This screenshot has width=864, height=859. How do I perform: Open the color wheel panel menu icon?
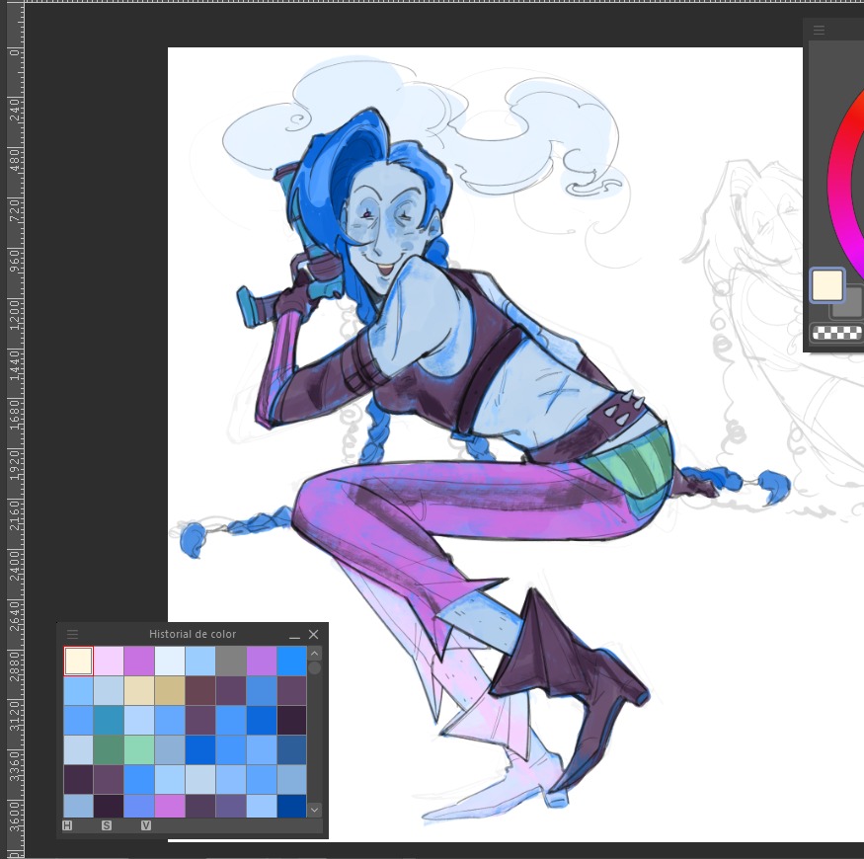click(820, 31)
